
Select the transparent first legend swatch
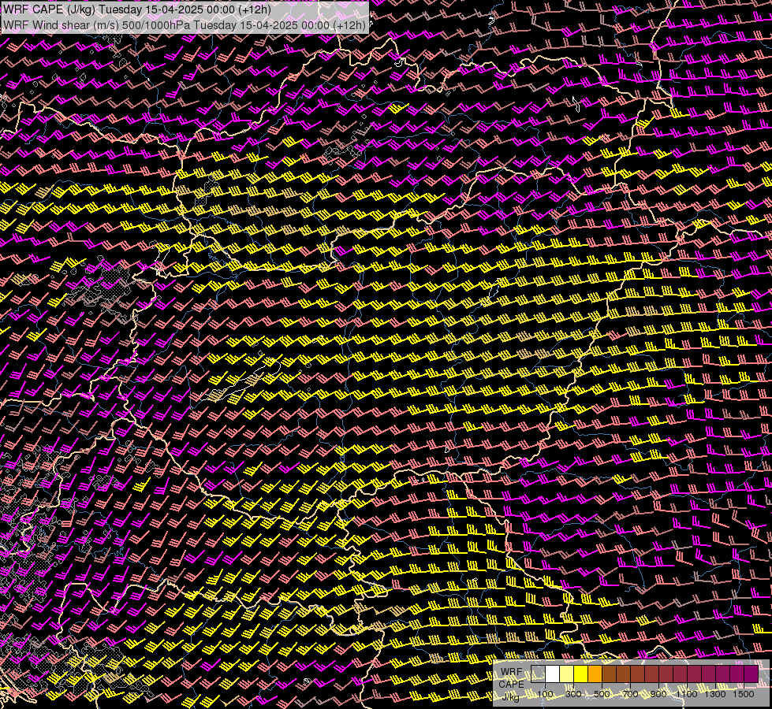(538, 674)
